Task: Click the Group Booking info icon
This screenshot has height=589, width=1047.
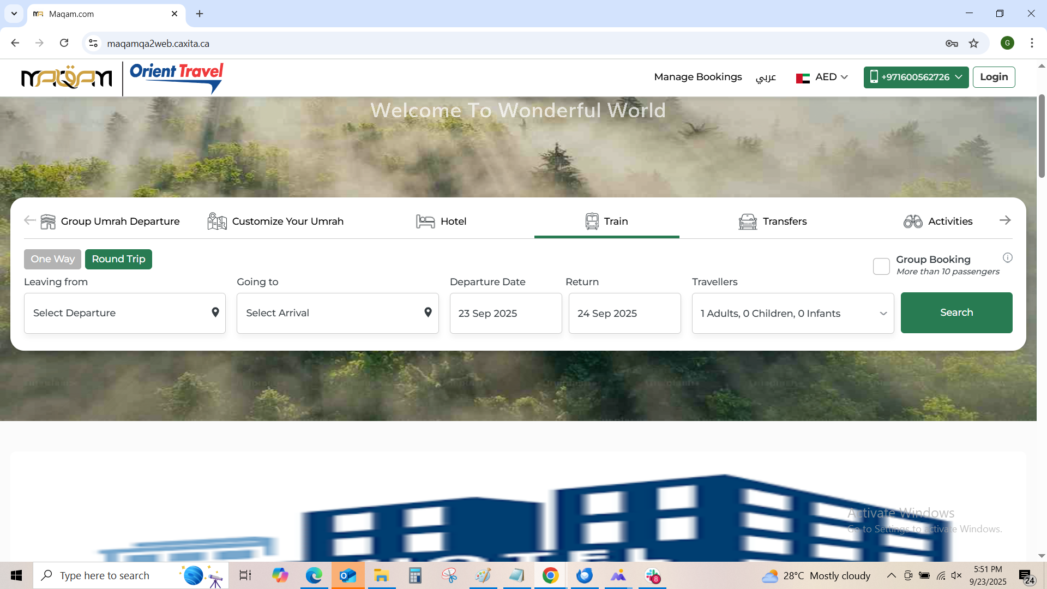Action: (x=1007, y=257)
